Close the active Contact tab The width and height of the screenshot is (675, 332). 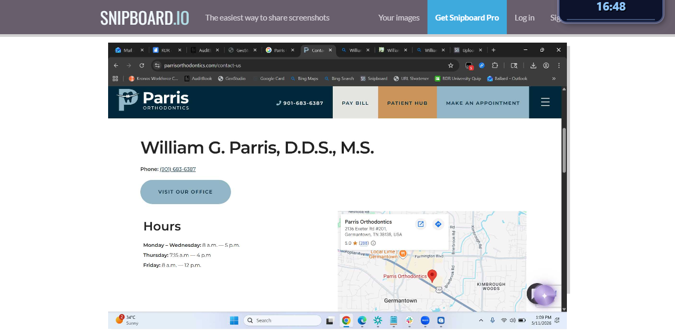click(331, 50)
